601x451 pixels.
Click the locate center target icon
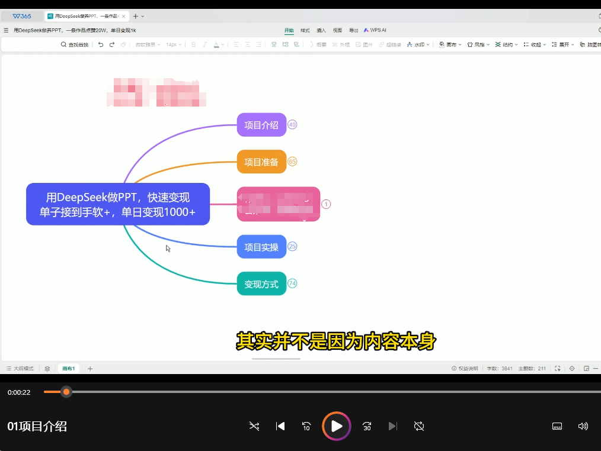(572, 368)
